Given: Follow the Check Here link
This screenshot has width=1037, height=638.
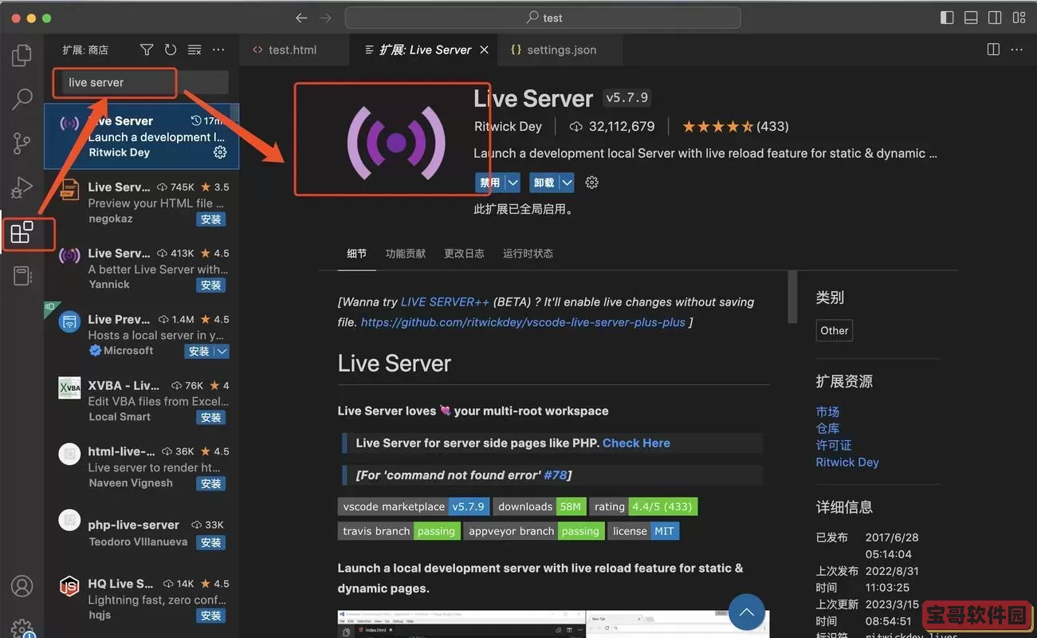Looking at the screenshot, I should point(636,443).
